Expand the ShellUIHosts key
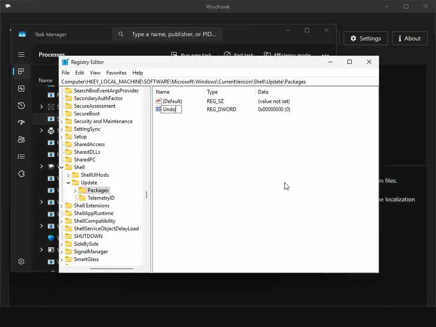Image resolution: width=436 pixels, height=327 pixels. coord(69,175)
